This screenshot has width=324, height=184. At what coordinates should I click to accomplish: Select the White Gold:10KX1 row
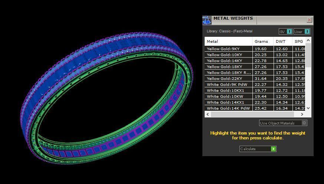255,90
